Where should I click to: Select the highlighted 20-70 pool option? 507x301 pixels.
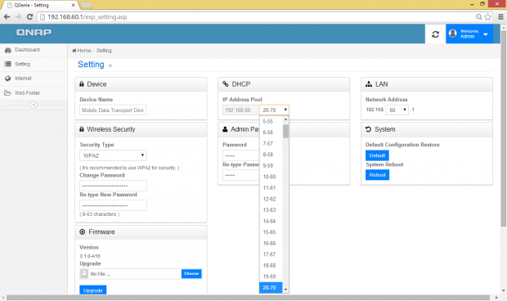pos(271,287)
